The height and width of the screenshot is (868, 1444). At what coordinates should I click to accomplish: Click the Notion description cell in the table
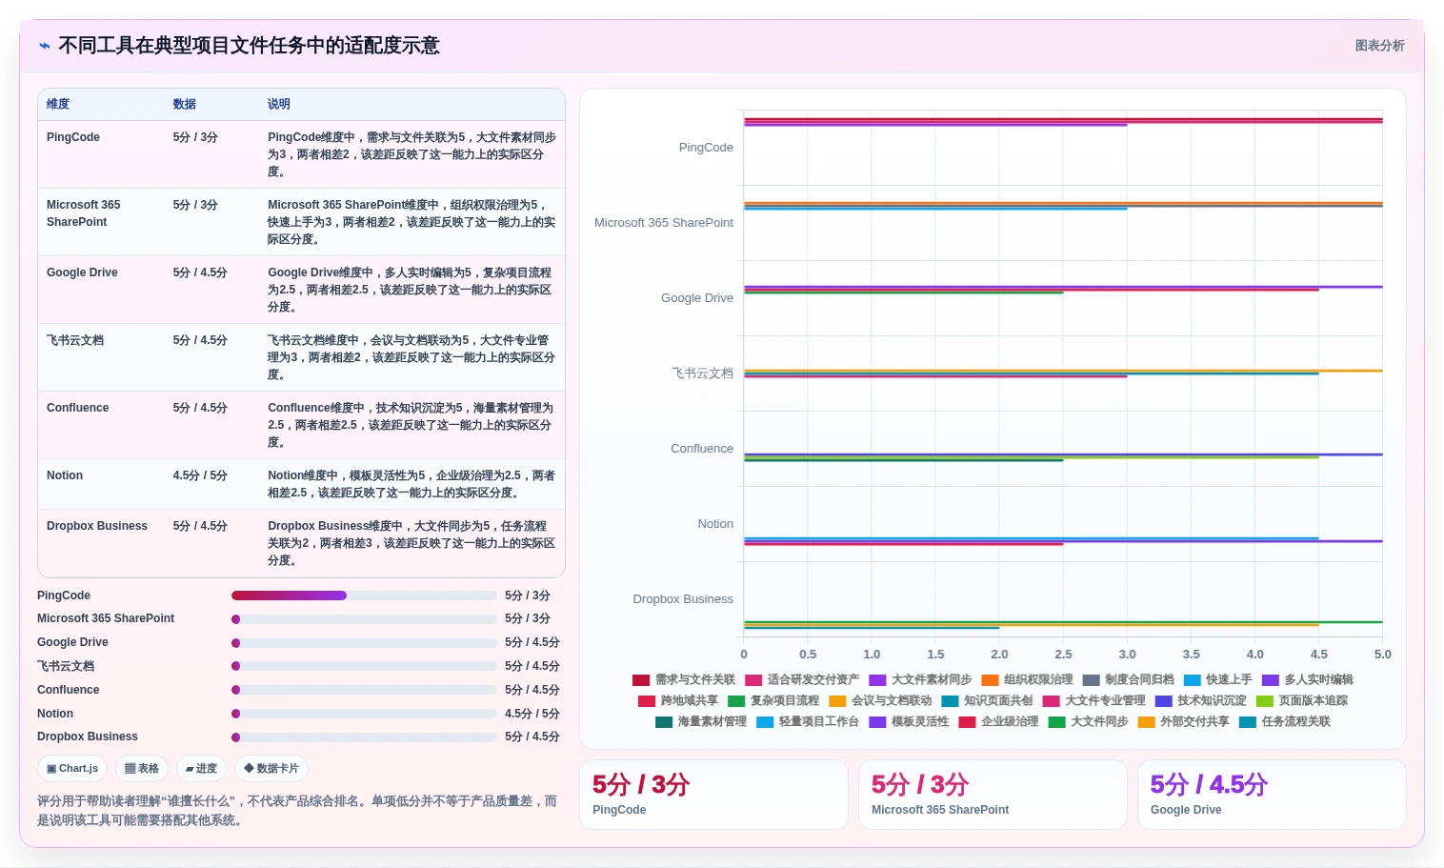(x=411, y=484)
